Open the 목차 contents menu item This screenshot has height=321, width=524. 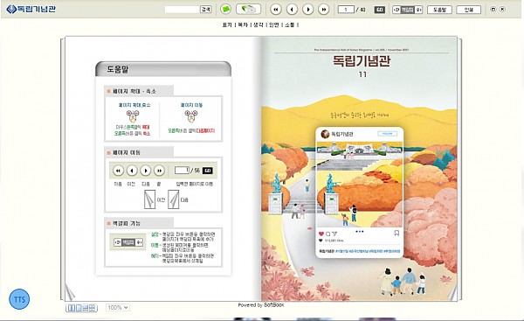pyautogui.click(x=243, y=24)
